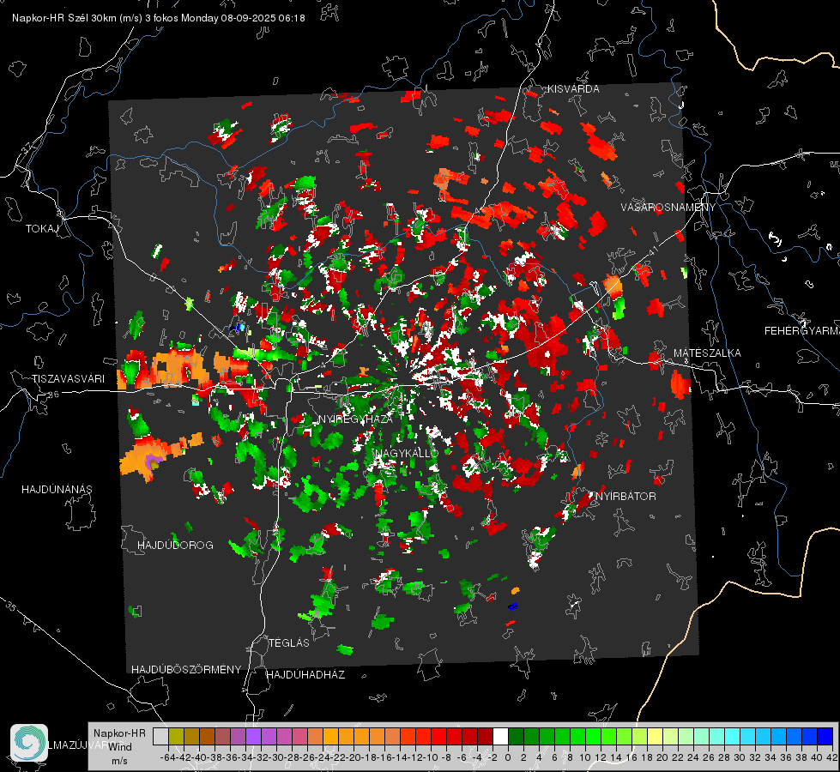Select the TÉGLÁS town label
Viewport: 840px width, 772px height.
(x=289, y=642)
